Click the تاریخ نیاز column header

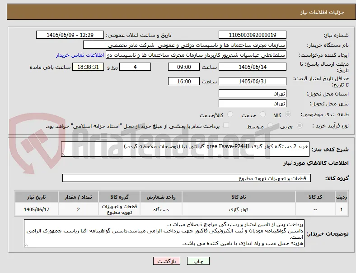coord(37,197)
